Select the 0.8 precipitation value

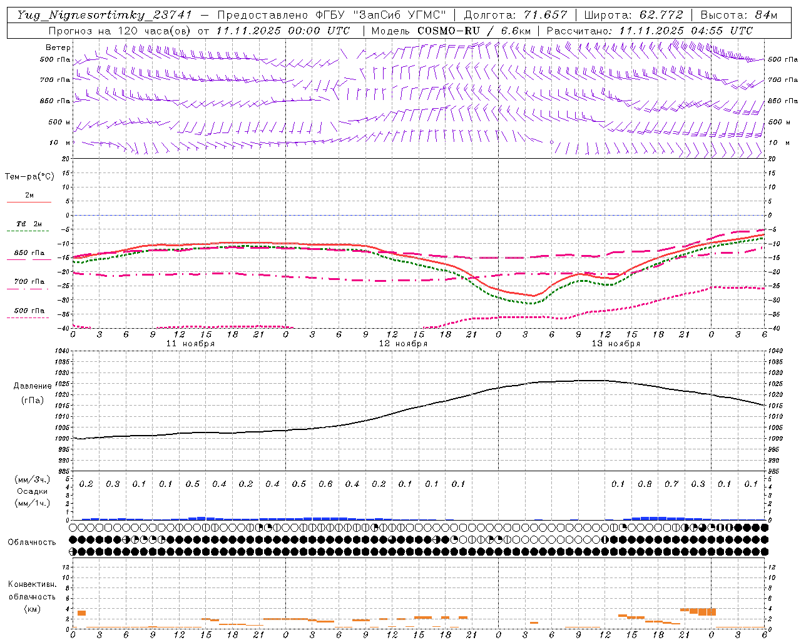coord(645,484)
